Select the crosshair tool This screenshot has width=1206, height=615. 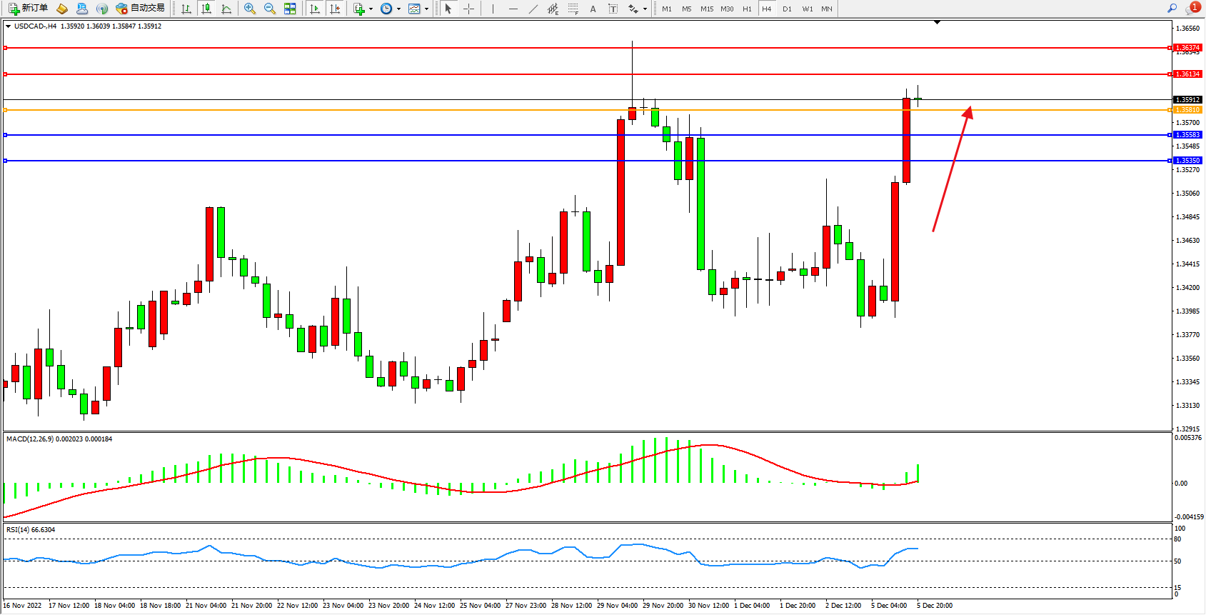(x=468, y=9)
